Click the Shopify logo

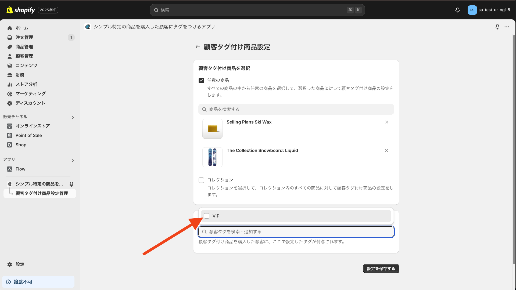(x=21, y=10)
